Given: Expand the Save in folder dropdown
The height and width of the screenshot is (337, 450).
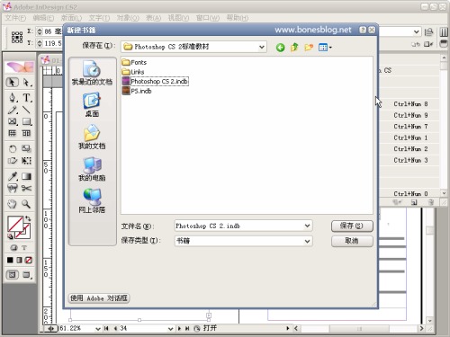Looking at the screenshot, I should pos(261,47).
